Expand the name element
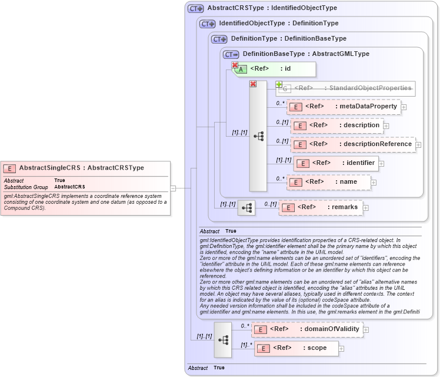Screen dimensions: 440x377 (374, 183)
